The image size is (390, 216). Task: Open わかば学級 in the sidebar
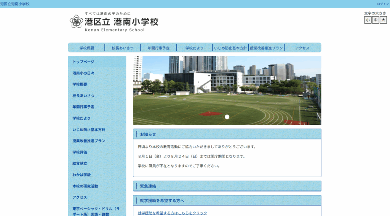click(x=97, y=175)
